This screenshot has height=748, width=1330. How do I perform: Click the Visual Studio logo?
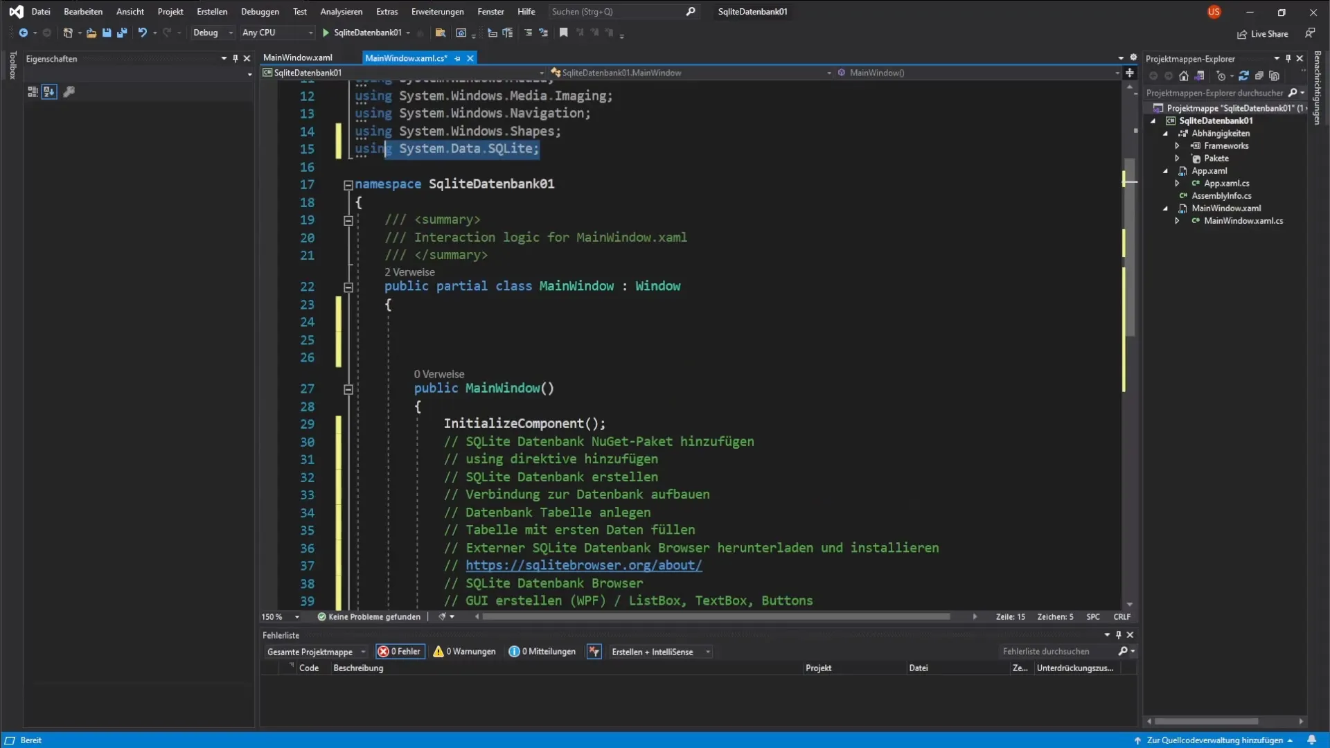(16, 12)
